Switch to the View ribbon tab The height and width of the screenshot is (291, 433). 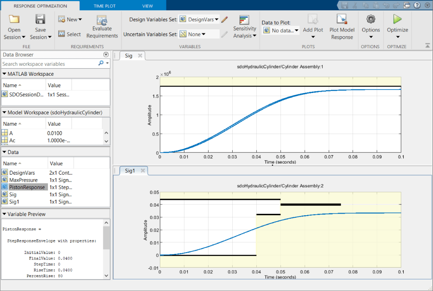147,6
